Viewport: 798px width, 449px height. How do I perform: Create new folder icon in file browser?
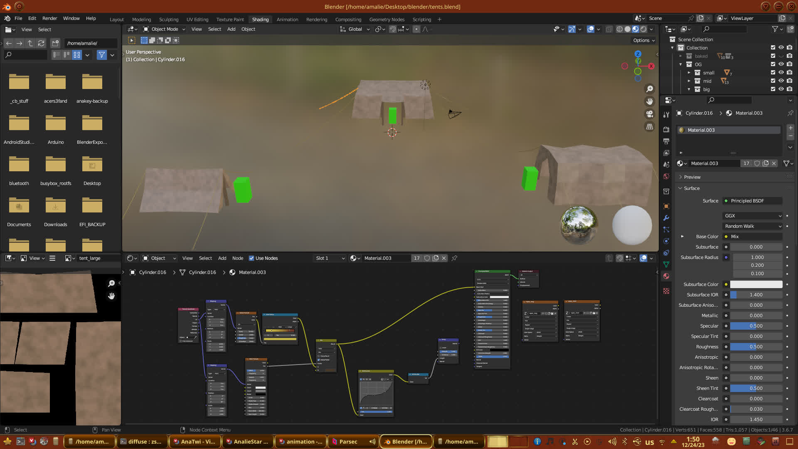coord(55,43)
